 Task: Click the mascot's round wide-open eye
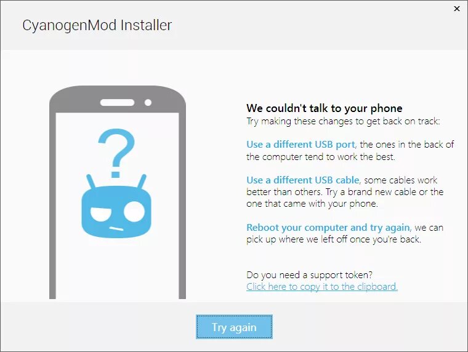click(134, 211)
